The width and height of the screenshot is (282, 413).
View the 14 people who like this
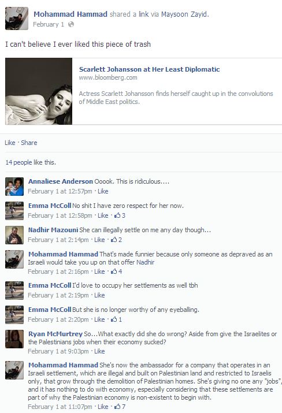(x=31, y=162)
